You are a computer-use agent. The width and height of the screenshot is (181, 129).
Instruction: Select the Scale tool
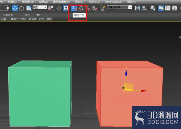tap(29, 8)
